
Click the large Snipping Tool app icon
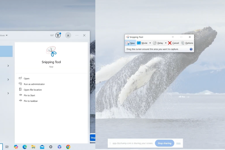click(51, 51)
